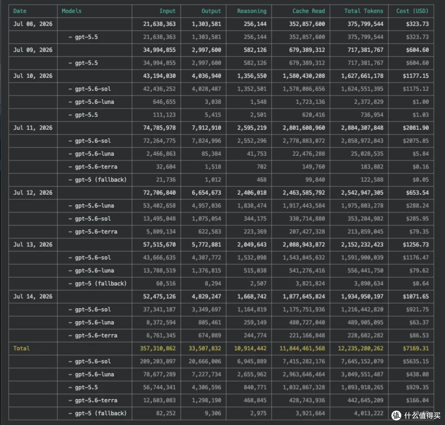This screenshot has width=445, height=425.
Task: Click input value 646,655
Action: coord(164,102)
